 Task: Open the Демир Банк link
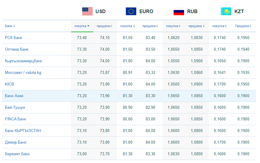(16, 142)
